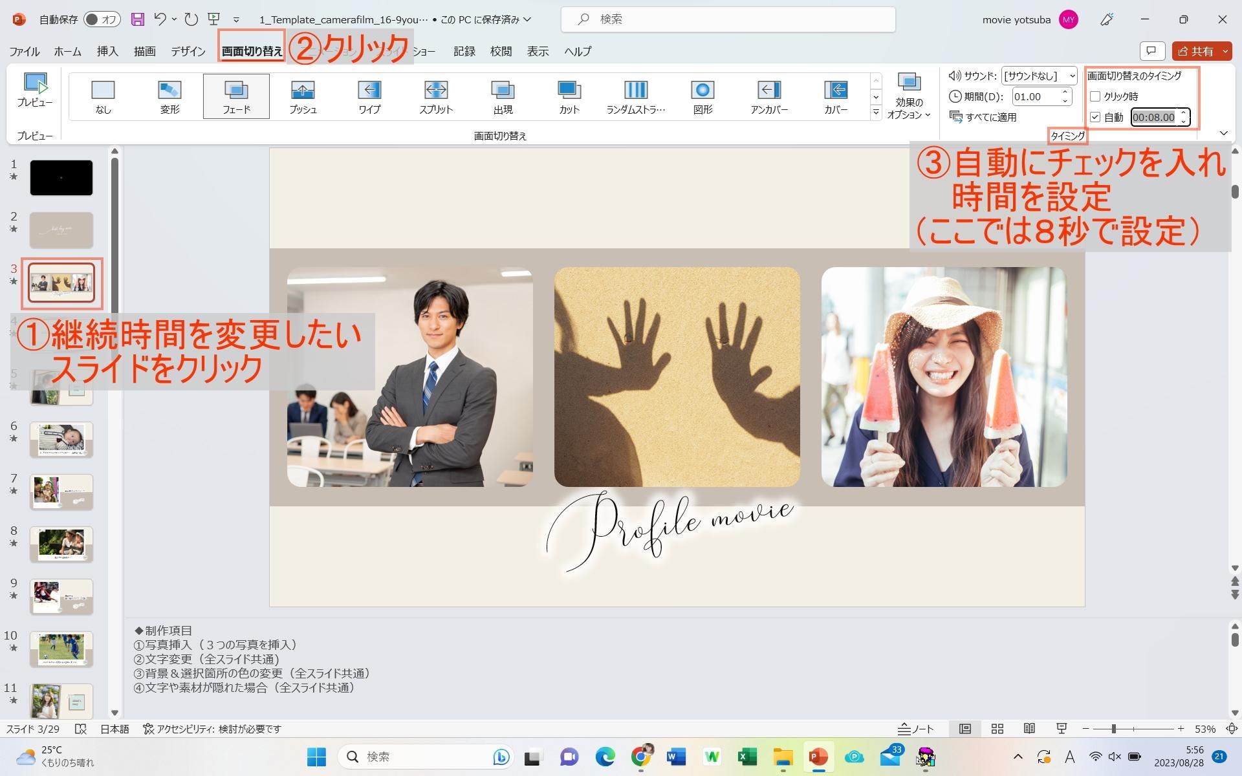
Task: Start slideshow from beginning icon in quick access
Action: click(x=213, y=19)
